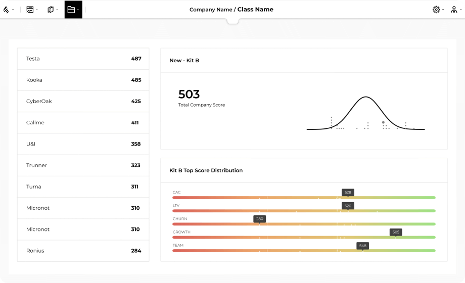Click the 280 marker on the CHURN bar
The width and height of the screenshot is (465, 283).
pos(260,219)
